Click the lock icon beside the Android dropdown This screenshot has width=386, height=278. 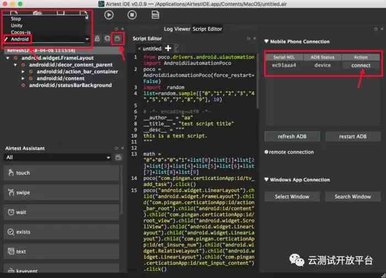point(98,39)
